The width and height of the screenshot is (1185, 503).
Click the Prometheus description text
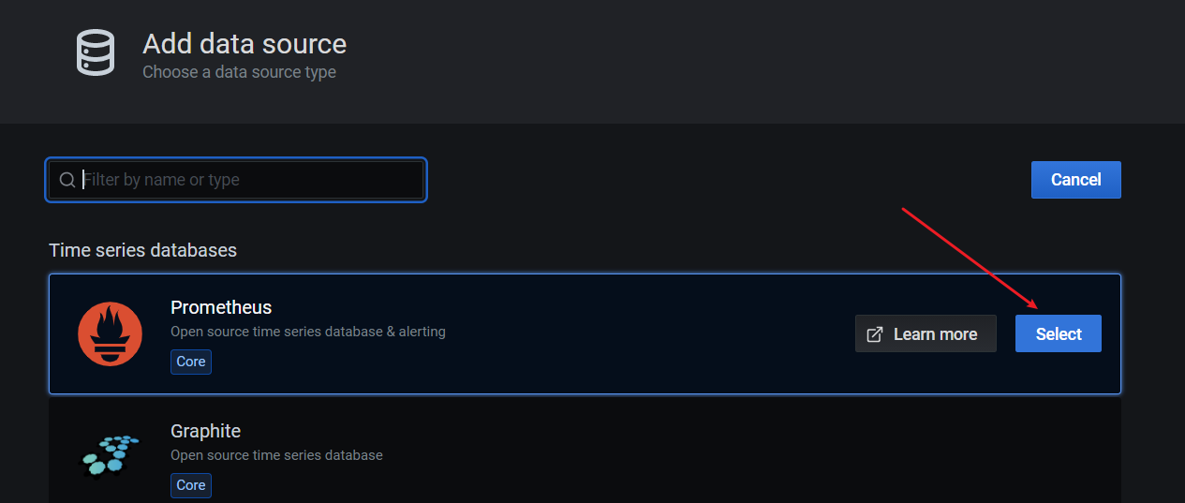click(x=308, y=332)
